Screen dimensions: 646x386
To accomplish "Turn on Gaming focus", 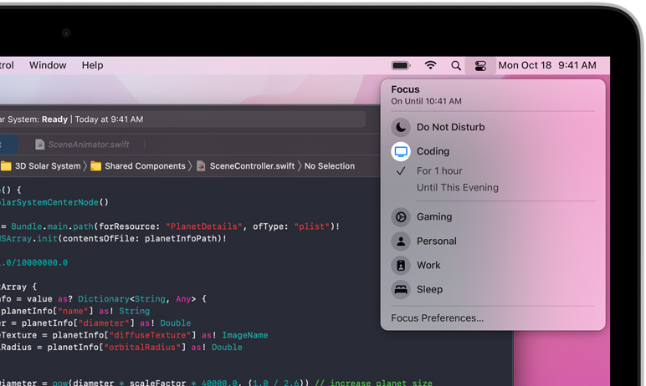I will pyautogui.click(x=434, y=217).
